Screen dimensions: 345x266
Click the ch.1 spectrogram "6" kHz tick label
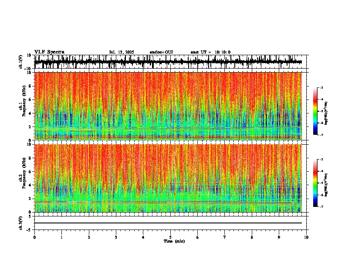coord(30,100)
